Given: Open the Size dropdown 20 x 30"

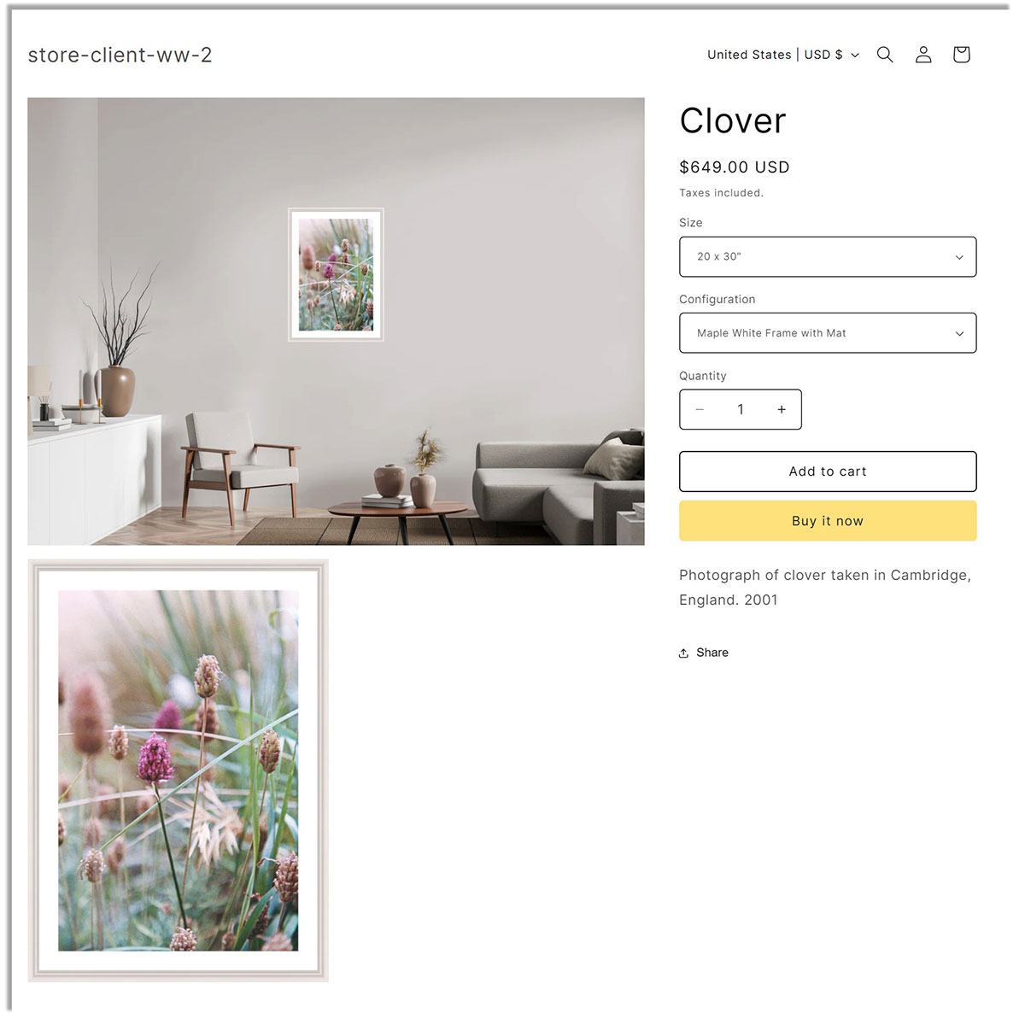Looking at the screenshot, I should 828,257.
